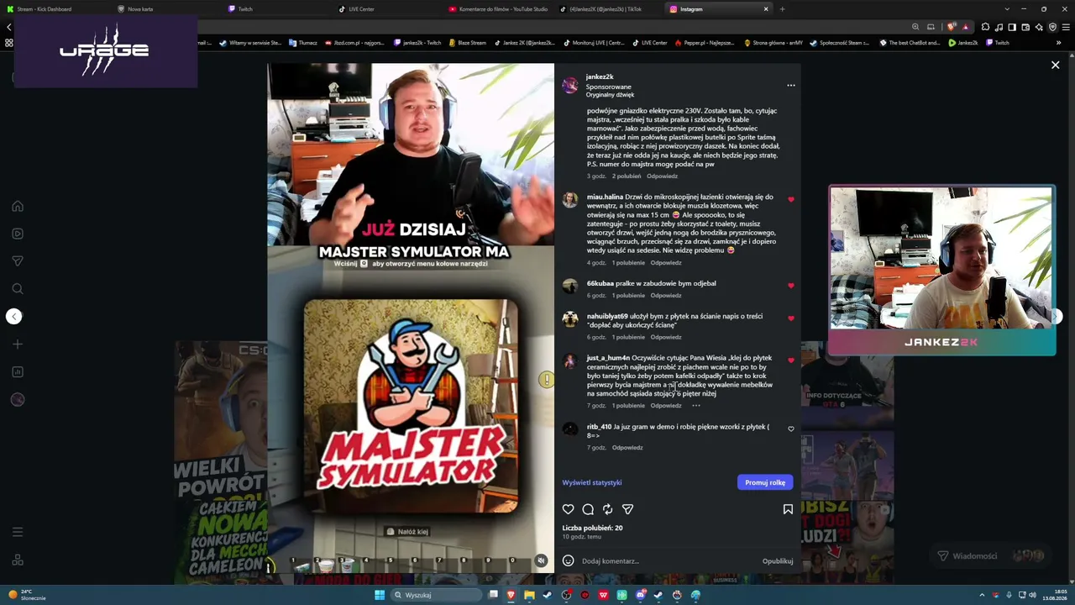Reply to the nahuiblyat69 comment

point(666,338)
